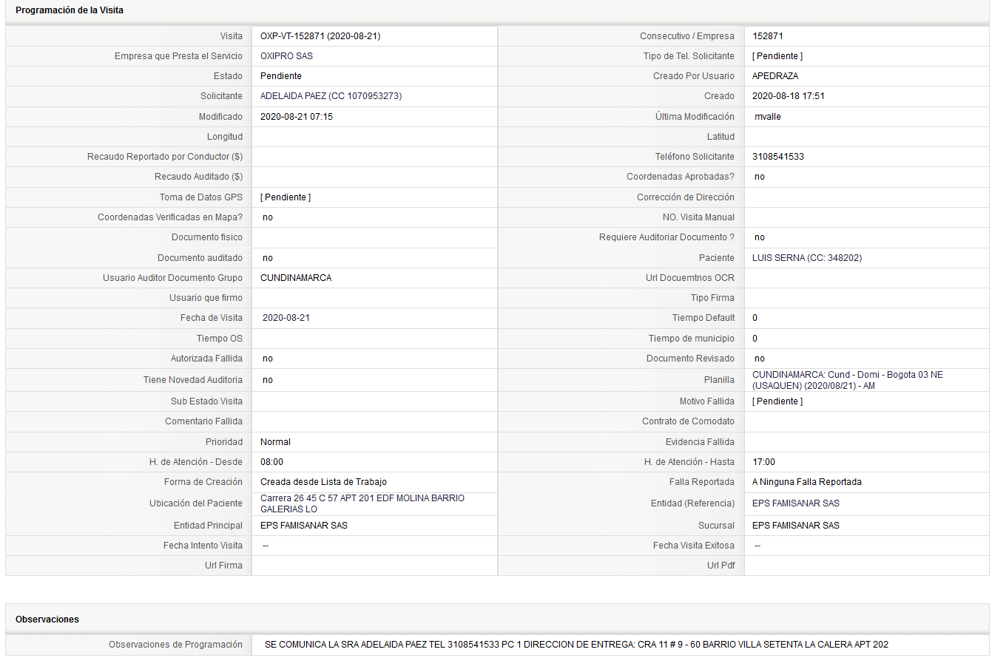992x672 pixels.
Task: Click the 'Comentario Fallida' label
Action: (x=203, y=421)
